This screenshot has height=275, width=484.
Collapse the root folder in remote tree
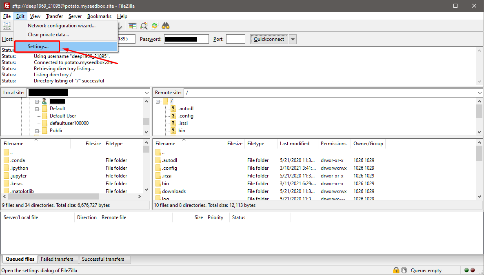(x=157, y=101)
